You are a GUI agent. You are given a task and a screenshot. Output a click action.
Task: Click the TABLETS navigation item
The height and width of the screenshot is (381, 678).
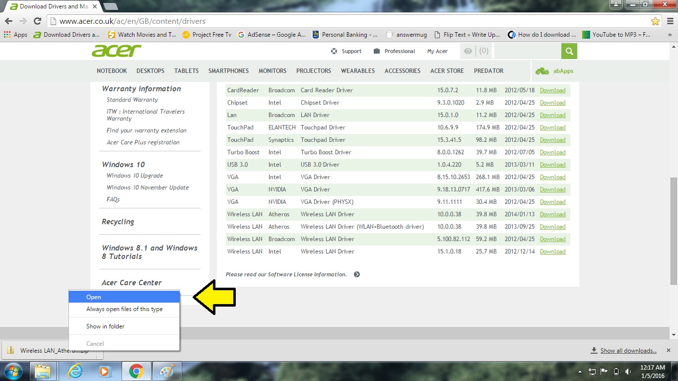point(186,71)
